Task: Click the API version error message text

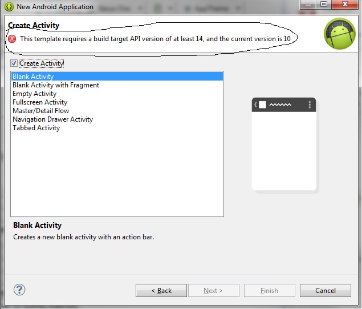Action: [155, 39]
